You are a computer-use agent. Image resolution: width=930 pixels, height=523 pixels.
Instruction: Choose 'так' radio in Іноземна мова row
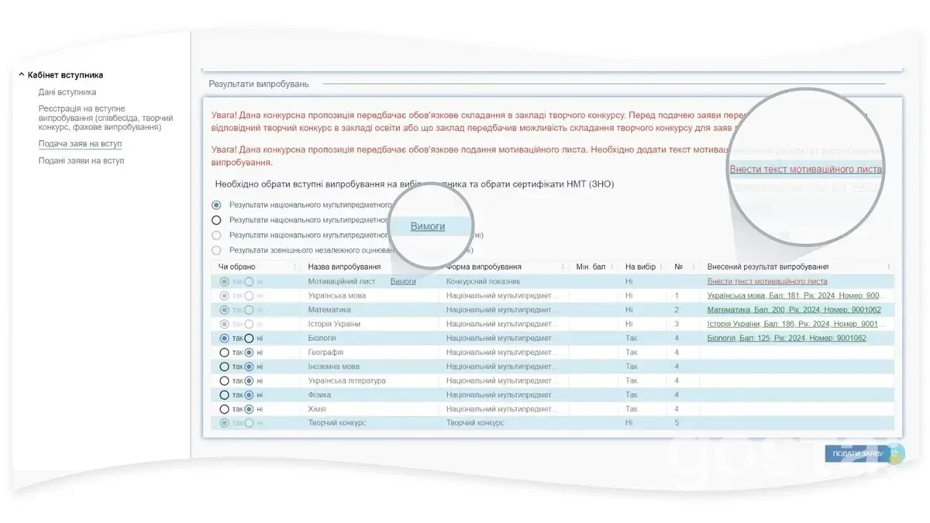225,366
